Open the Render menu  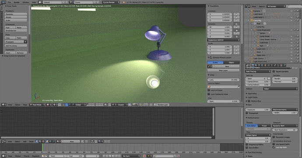(17, 2)
